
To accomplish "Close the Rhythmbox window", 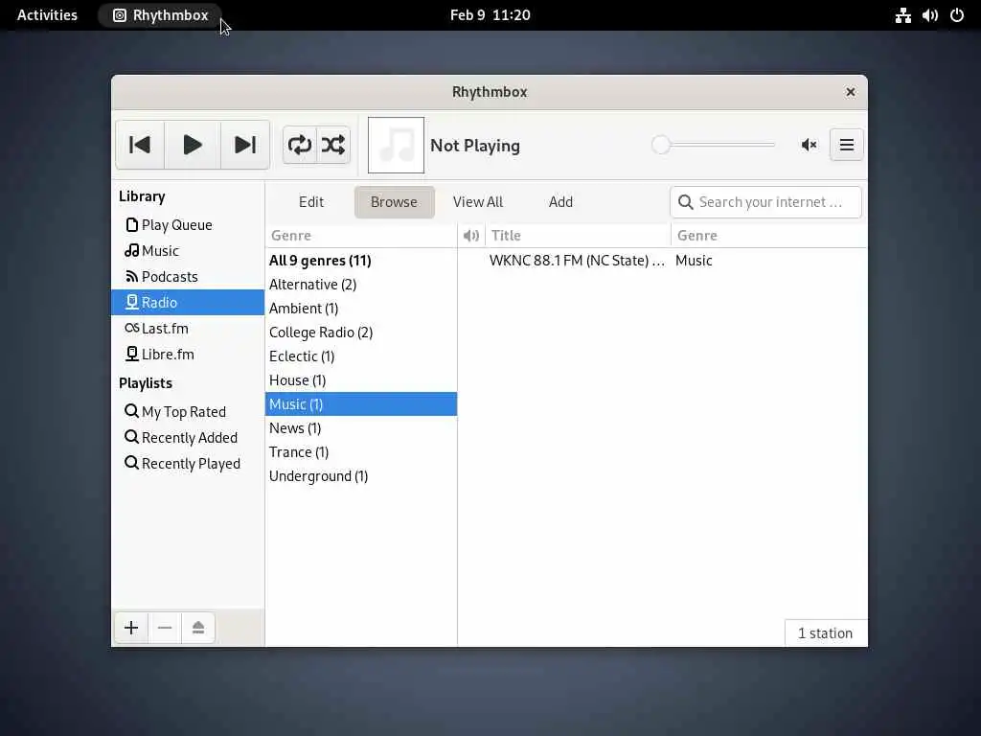I will click(851, 92).
